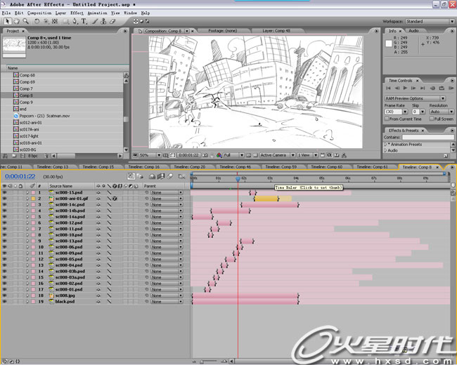This screenshot has width=457, height=365.
Task: Click the comp flowchart view icon
Action: [344, 155]
